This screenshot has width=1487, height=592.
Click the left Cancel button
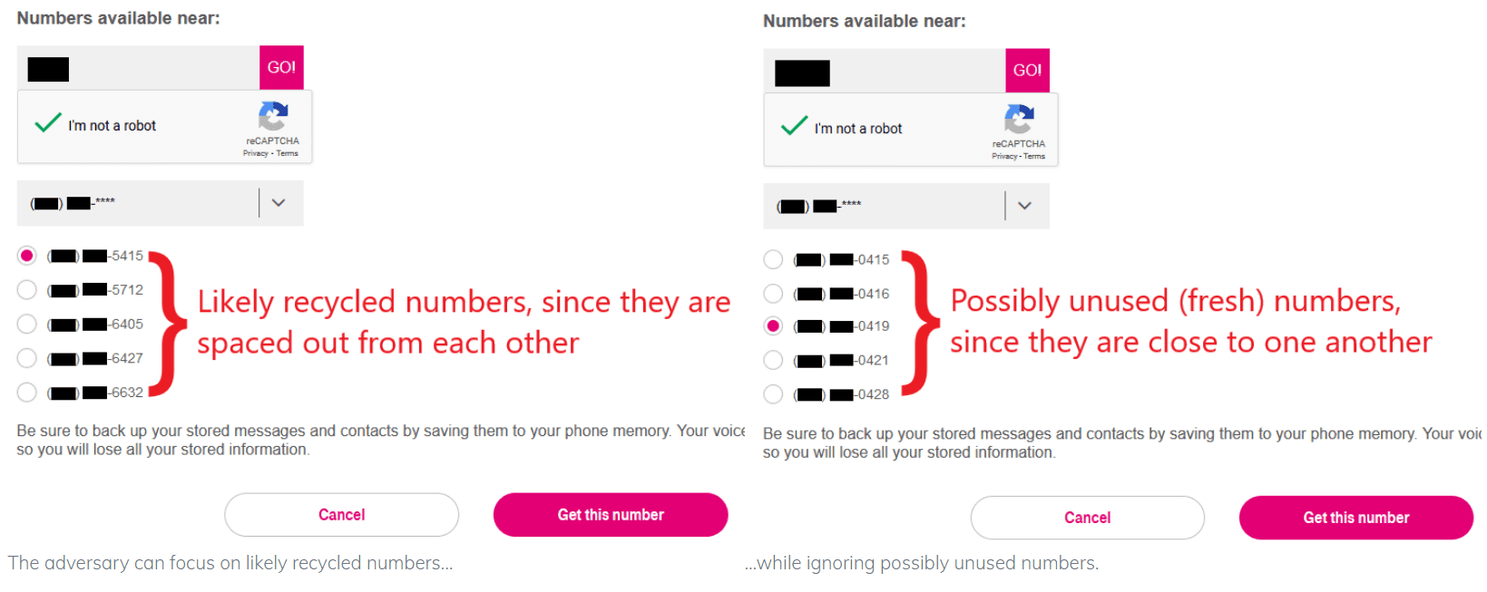point(341,515)
